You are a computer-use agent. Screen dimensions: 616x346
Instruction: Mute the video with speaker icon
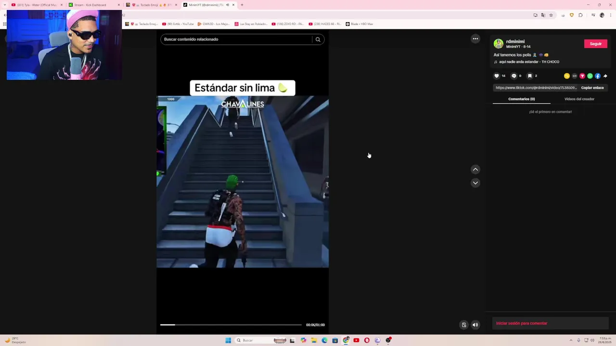pyautogui.click(x=475, y=325)
